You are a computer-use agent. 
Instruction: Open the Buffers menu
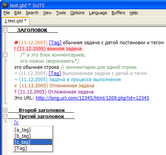(118, 13)
